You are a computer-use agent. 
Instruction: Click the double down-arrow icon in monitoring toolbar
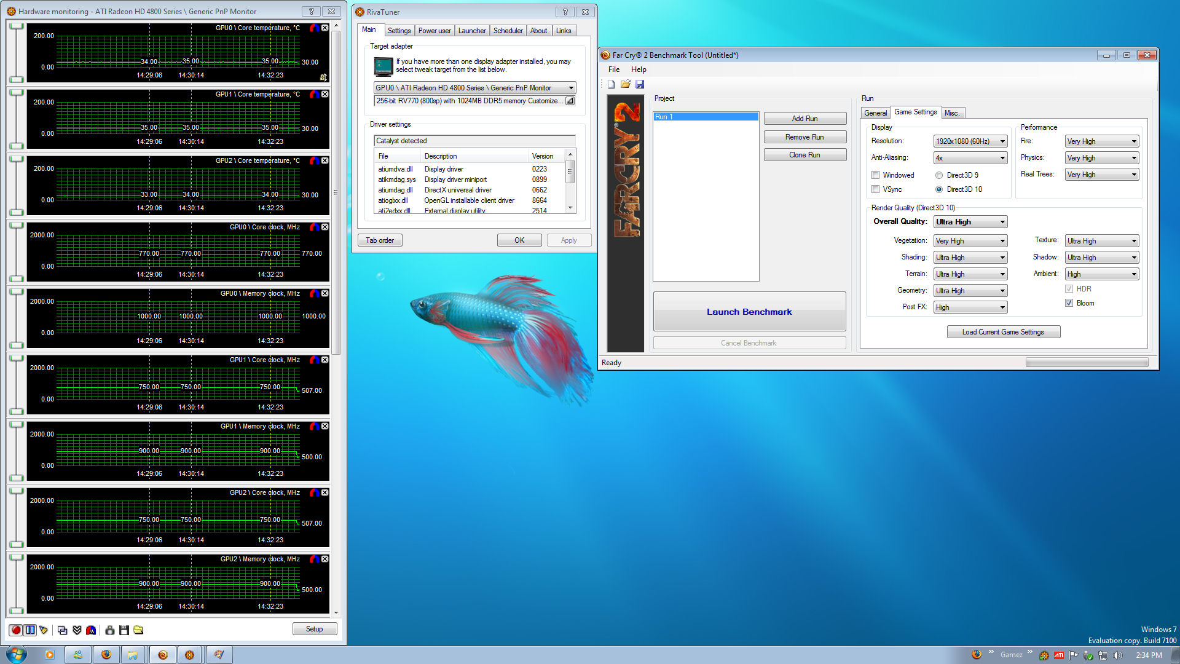pos(77,630)
